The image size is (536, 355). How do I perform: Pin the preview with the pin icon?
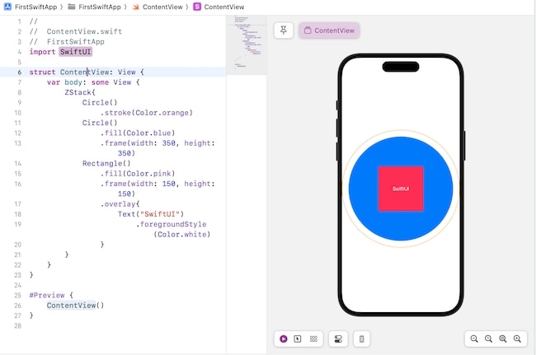pyautogui.click(x=284, y=30)
